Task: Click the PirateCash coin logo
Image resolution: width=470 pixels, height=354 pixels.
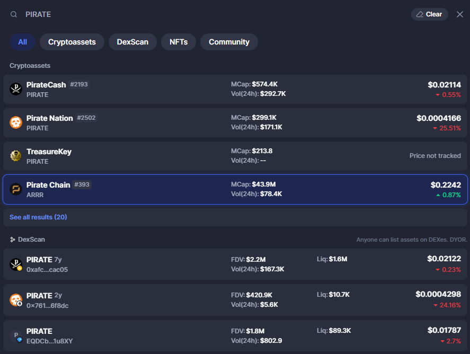Action: [x=16, y=89]
